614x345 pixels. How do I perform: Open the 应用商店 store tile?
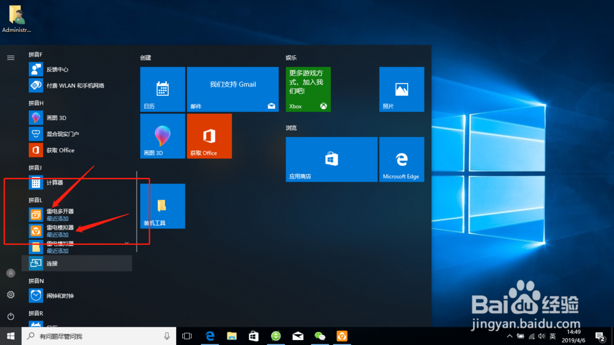(332, 160)
